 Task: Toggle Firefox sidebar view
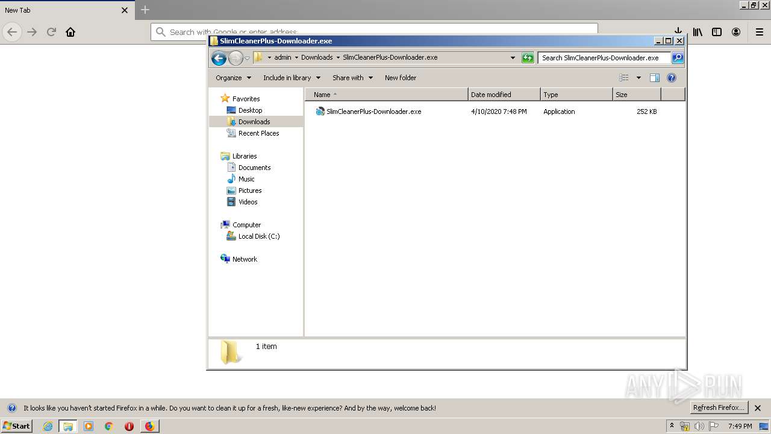coord(717,32)
